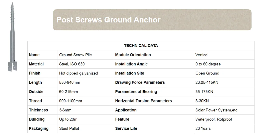Click the 20.05-115KN drawing force value

pyautogui.click(x=207, y=82)
